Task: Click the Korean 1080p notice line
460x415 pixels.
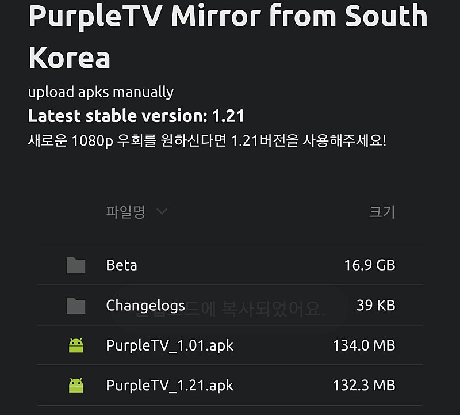Action: point(207,141)
